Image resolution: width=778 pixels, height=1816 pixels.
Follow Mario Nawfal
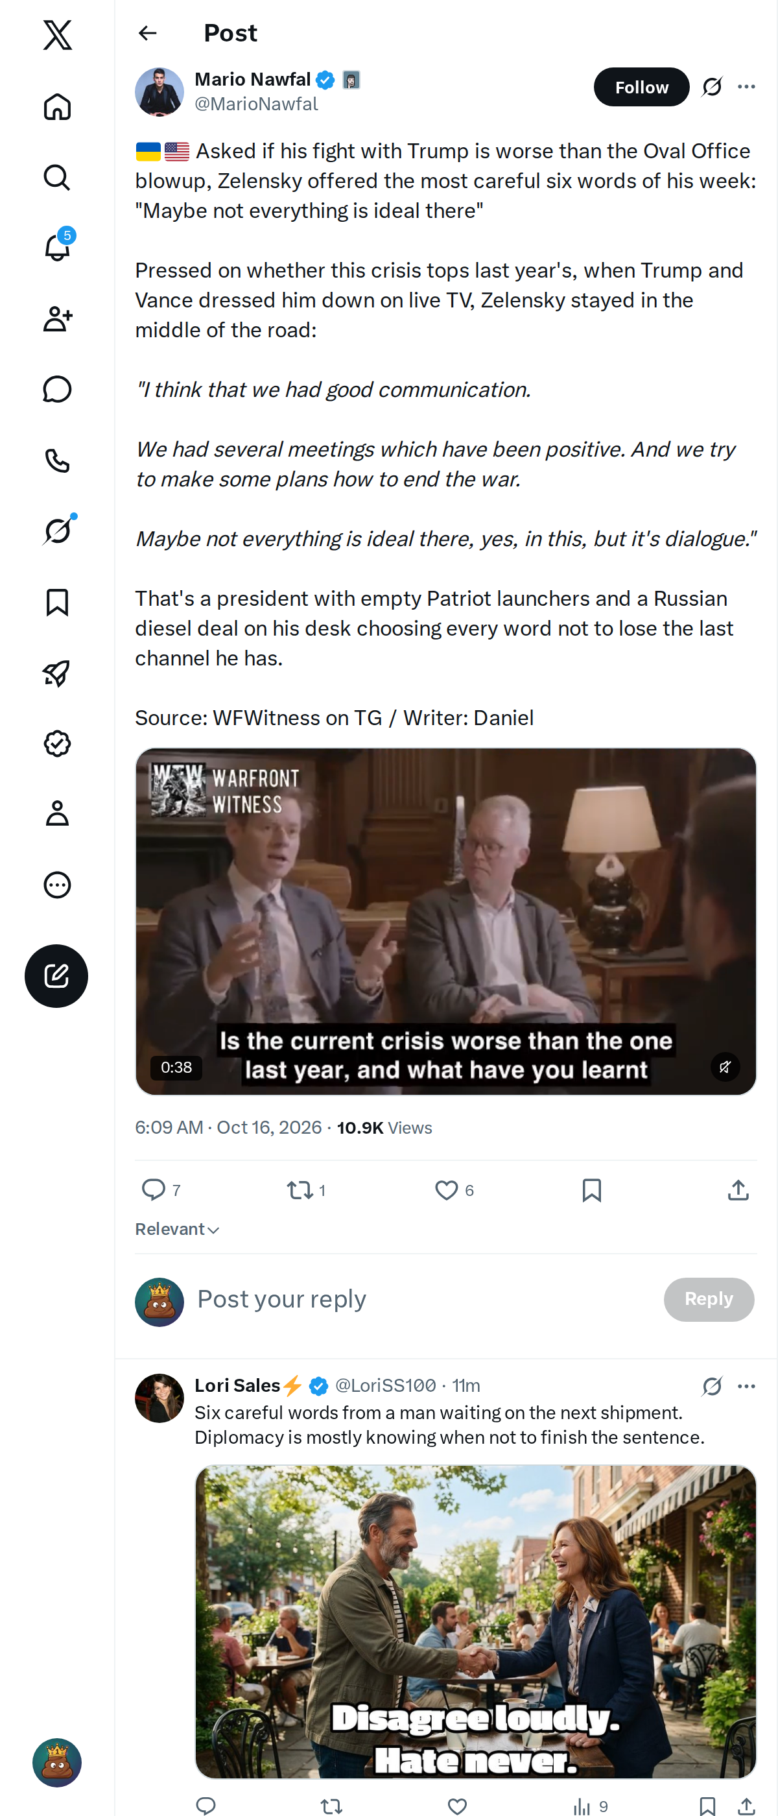click(641, 87)
